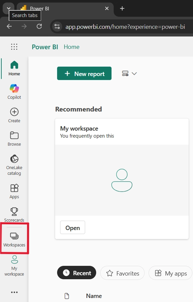Click the file type icon column header

[x=67, y=296]
